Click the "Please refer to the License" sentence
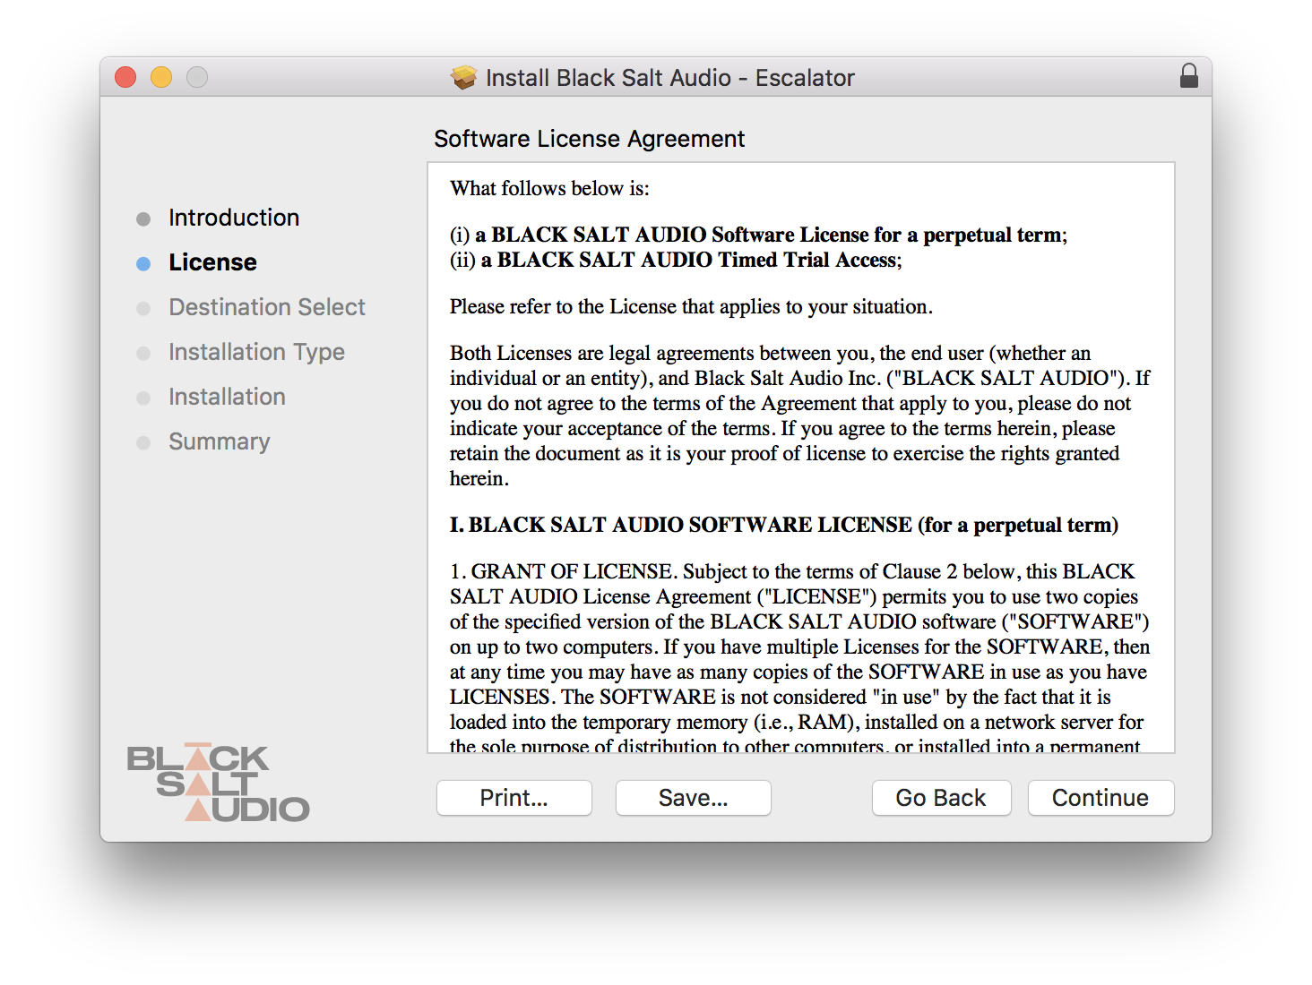Viewport: 1312px width, 985px height. 691,306
